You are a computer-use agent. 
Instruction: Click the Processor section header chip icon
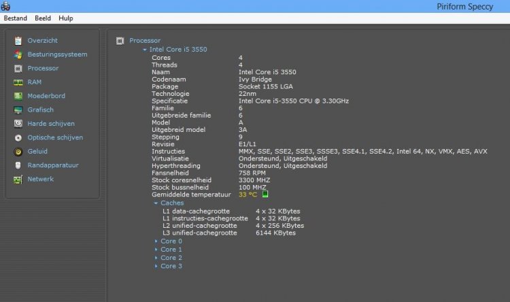[120, 41]
